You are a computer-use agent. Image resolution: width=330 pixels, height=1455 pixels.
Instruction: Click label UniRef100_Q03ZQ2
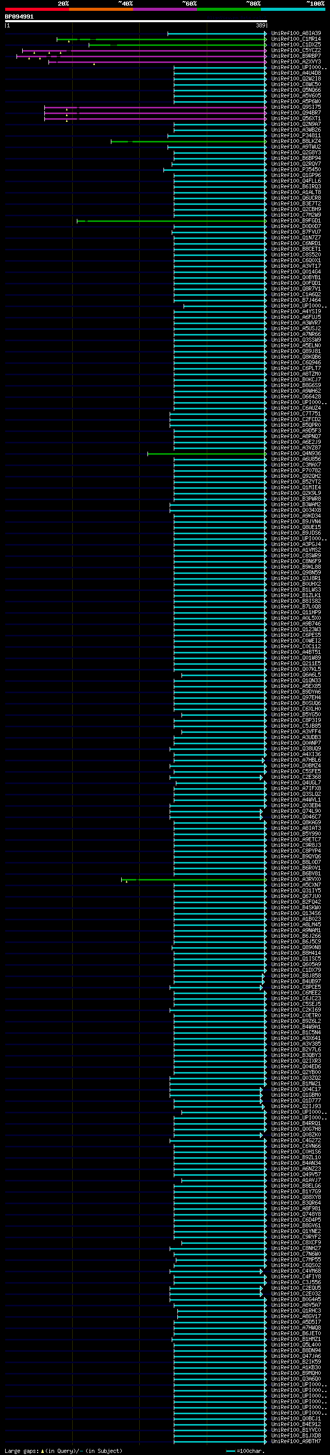[296, 1078]
